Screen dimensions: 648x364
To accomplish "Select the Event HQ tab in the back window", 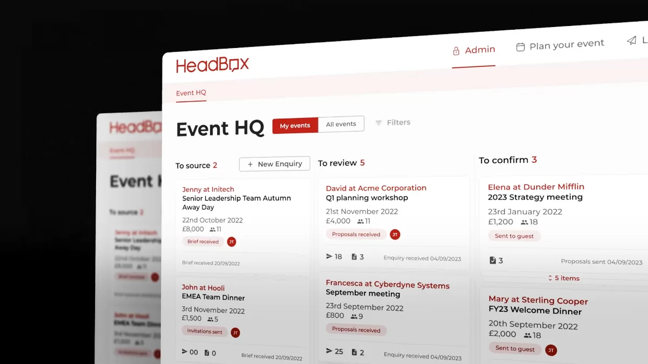I will click(122, 150).
